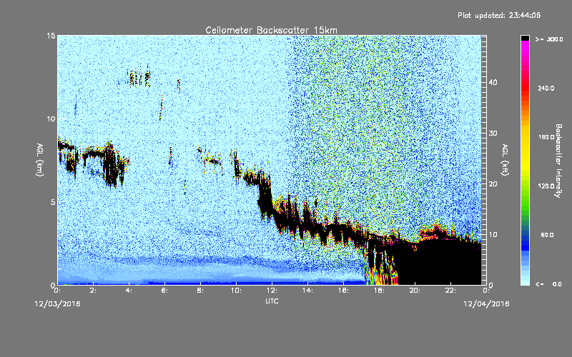Click the "2:" hour tick label
Viewport: 572px width, 357px height.
click(94, 291)
